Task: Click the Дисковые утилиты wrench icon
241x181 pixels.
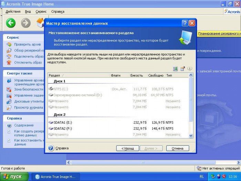Action: click(x=9, y=102)
